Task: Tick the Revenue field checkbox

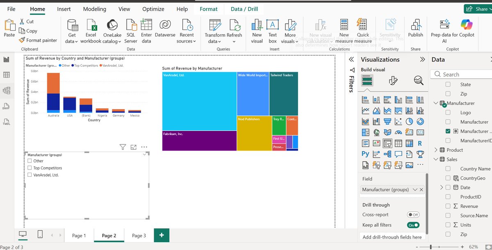Action: click(448, 206)
